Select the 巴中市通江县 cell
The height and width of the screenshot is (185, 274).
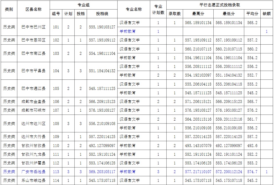coord(34,88)
